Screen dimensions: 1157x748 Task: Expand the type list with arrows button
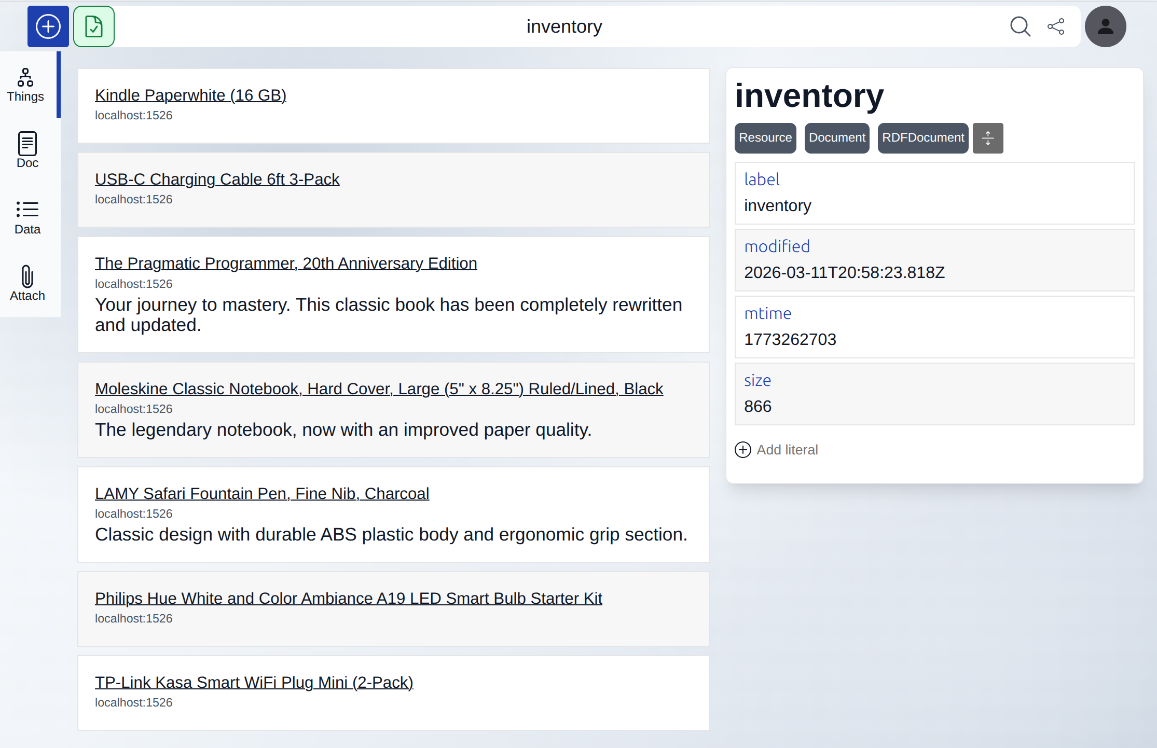pyautogui.click(x=988, y=138)
